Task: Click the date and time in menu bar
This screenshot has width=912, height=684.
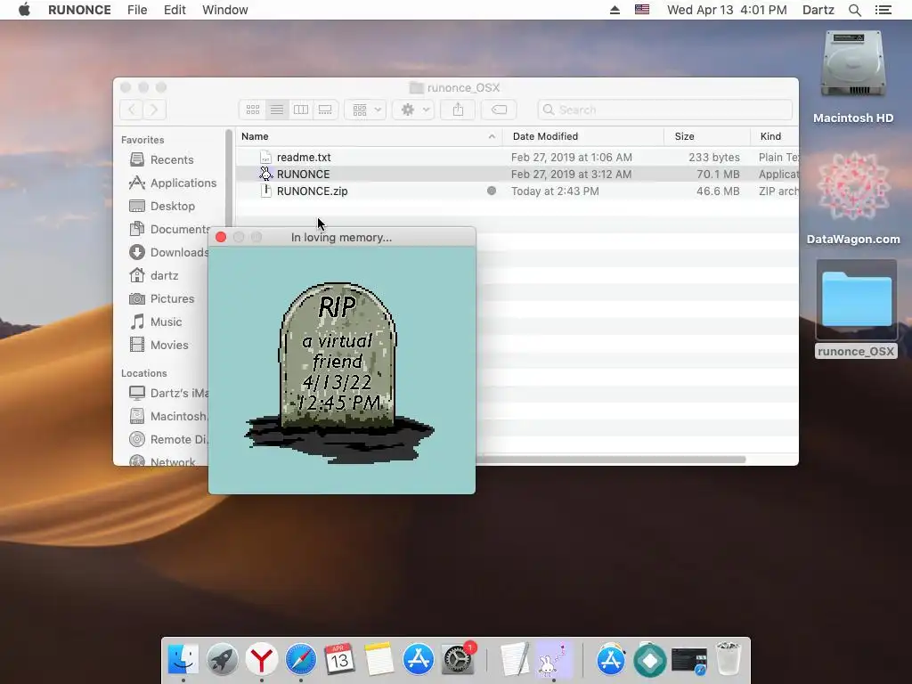Action: click(x=727, y=10)
